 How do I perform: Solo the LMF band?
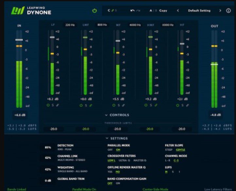click(86, 105)
